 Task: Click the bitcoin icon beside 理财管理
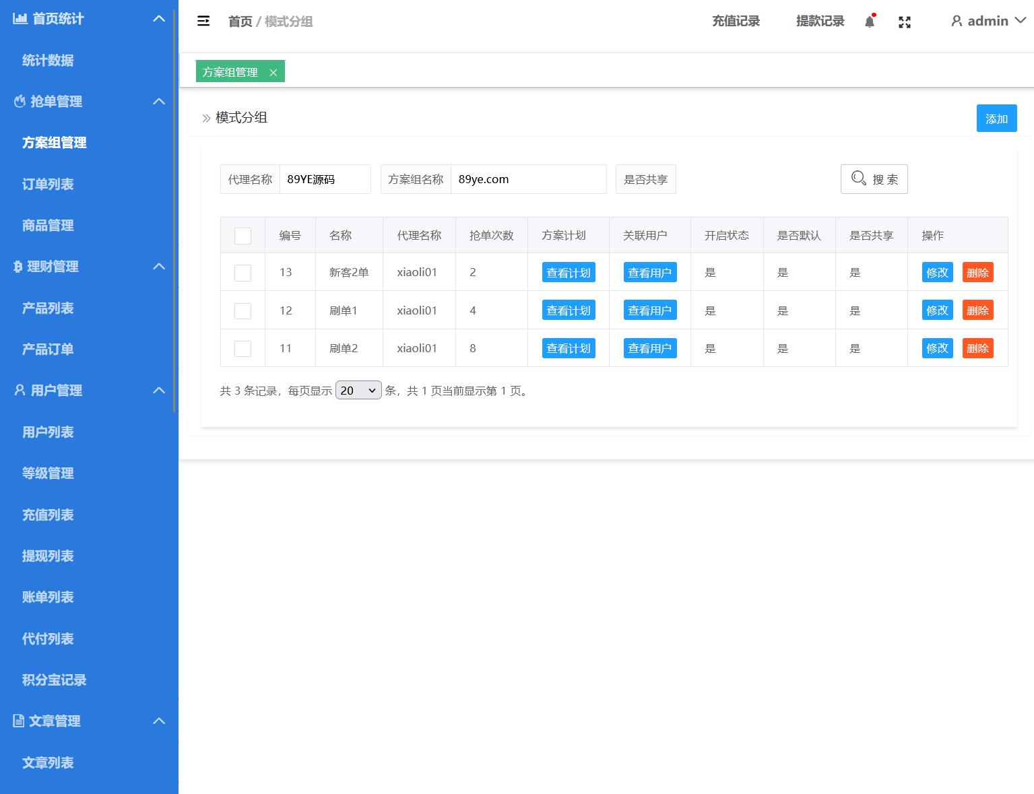pos(18,267)
